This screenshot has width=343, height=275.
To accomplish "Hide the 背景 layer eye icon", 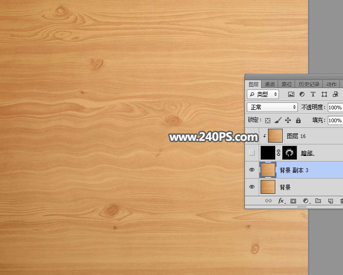I will pos(252,187).
